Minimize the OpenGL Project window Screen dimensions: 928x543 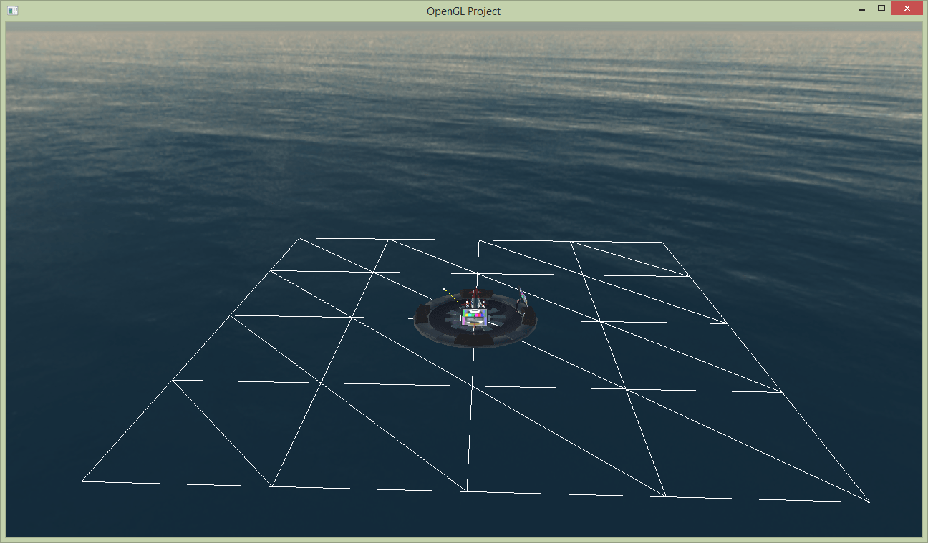[x=861, y=8]
